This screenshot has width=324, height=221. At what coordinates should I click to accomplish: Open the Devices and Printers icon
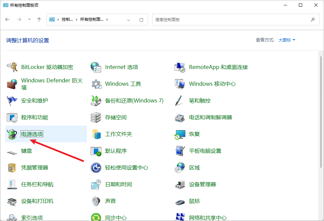pyautogui.click(x=12, y=202)
